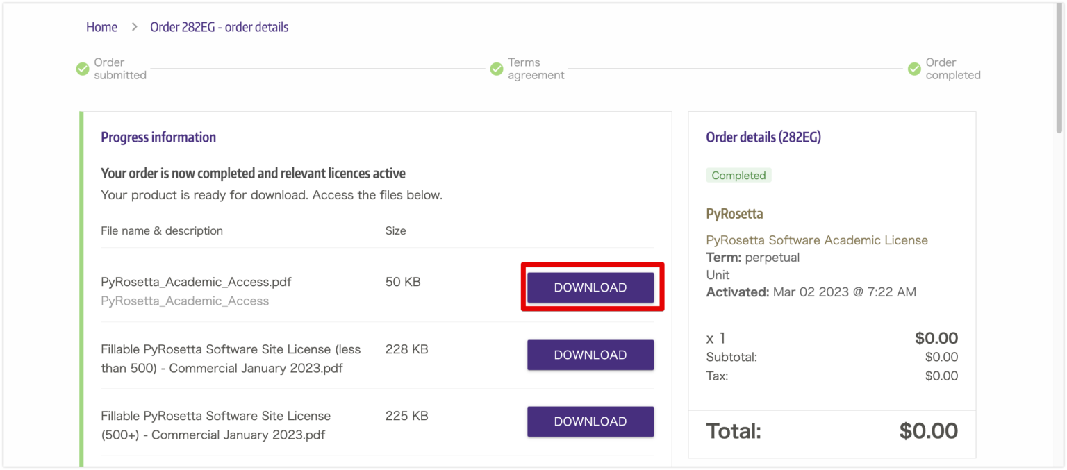Open the Home breadcrumb link
This screenshot has width=1067, height=470.
click(x=101, y=26)
